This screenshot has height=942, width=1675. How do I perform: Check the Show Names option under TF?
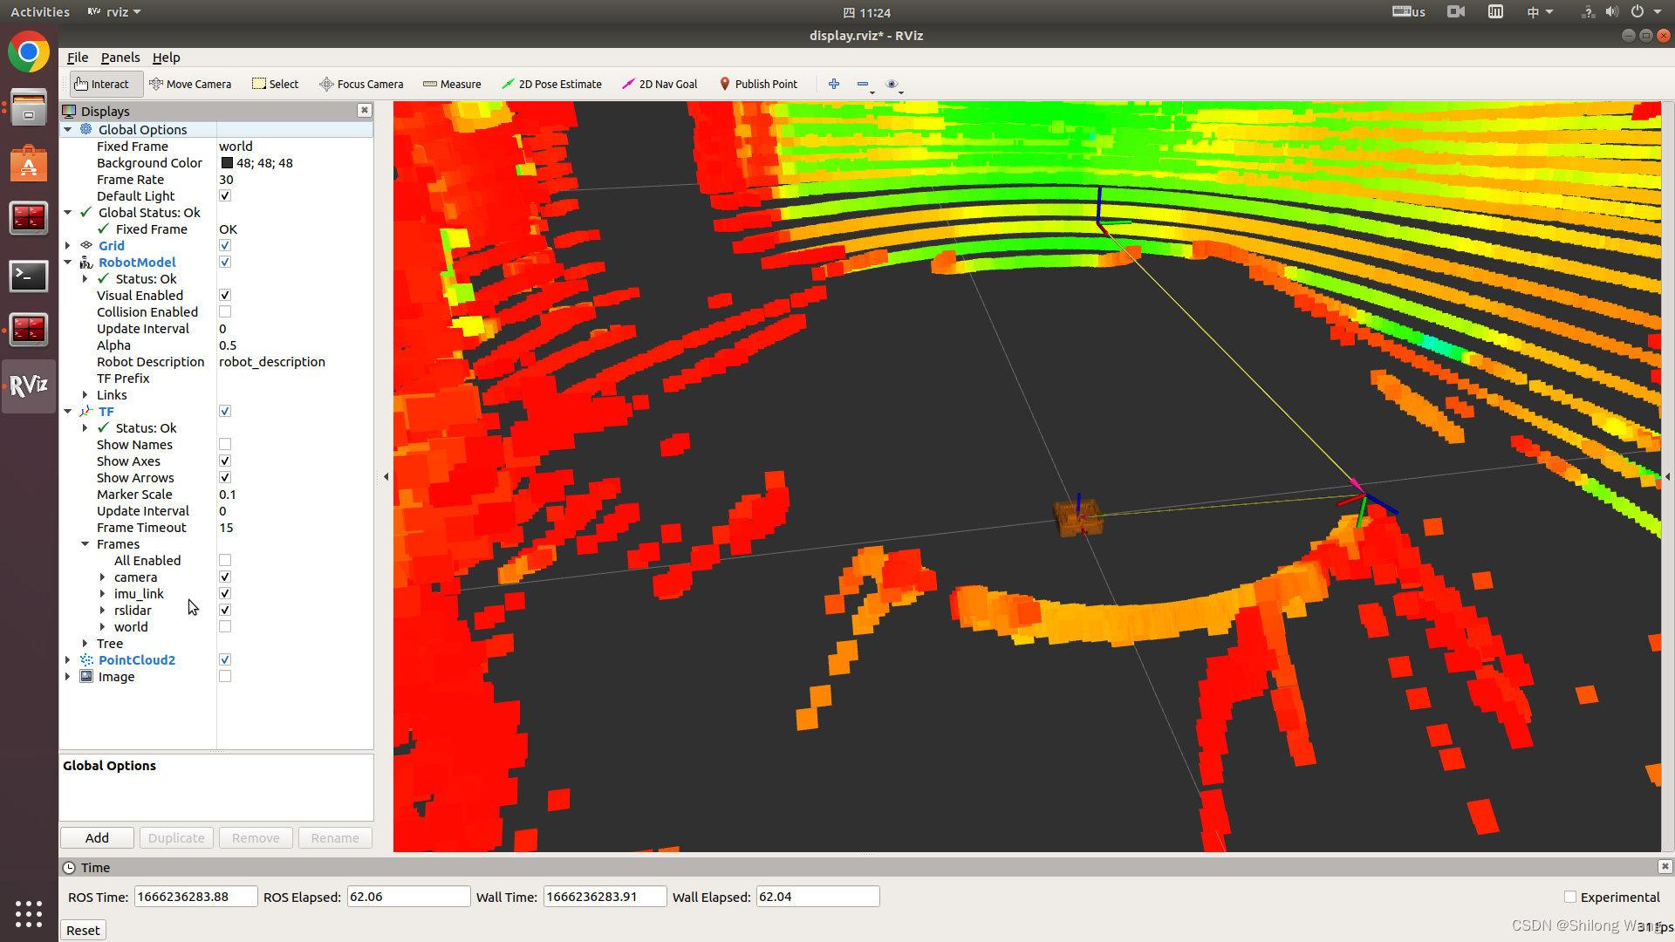tap(224, 444)
